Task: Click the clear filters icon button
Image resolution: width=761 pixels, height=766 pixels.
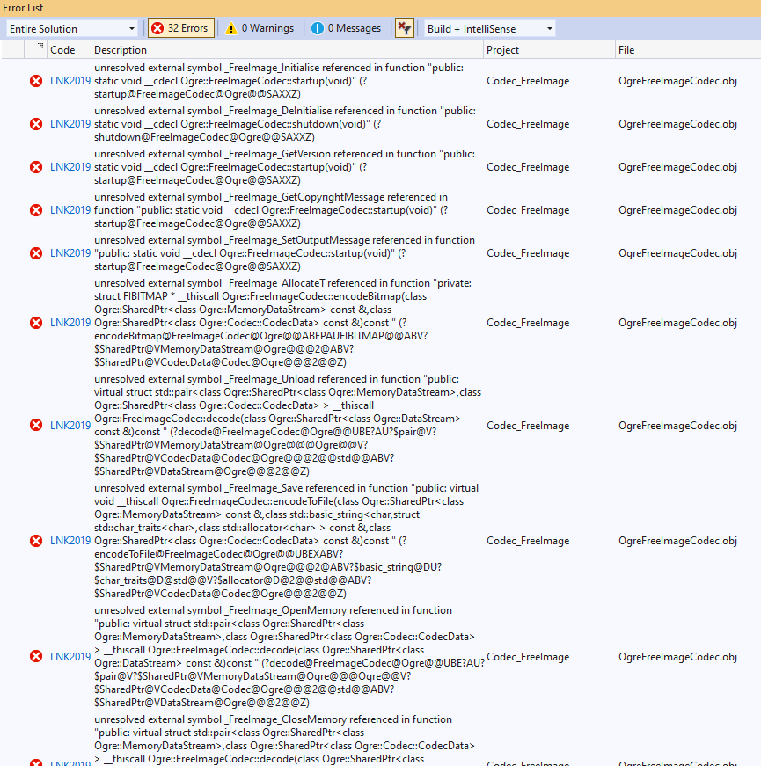Action: coord(404,28)
